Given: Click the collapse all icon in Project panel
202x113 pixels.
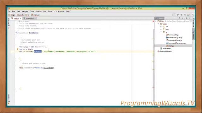Looking at the screenshot, I should click(x=182, y=18).
